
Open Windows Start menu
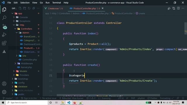tap(3, 102)
